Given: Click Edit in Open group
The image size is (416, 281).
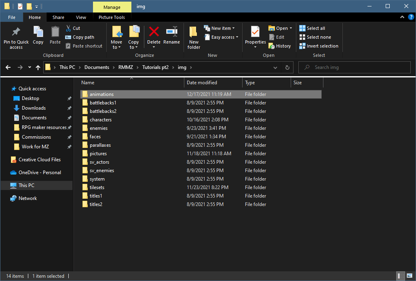Looking at the screenshot, I should (277, 37).
